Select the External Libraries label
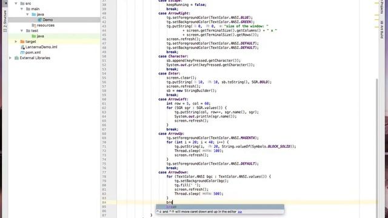Image resolution: width=388 pixels, height=218 pixels. click(x=35, y=58)
